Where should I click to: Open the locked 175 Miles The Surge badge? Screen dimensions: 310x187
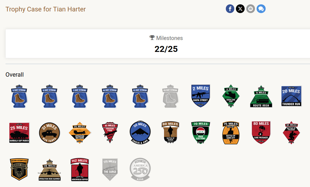(x=110, y=169)
